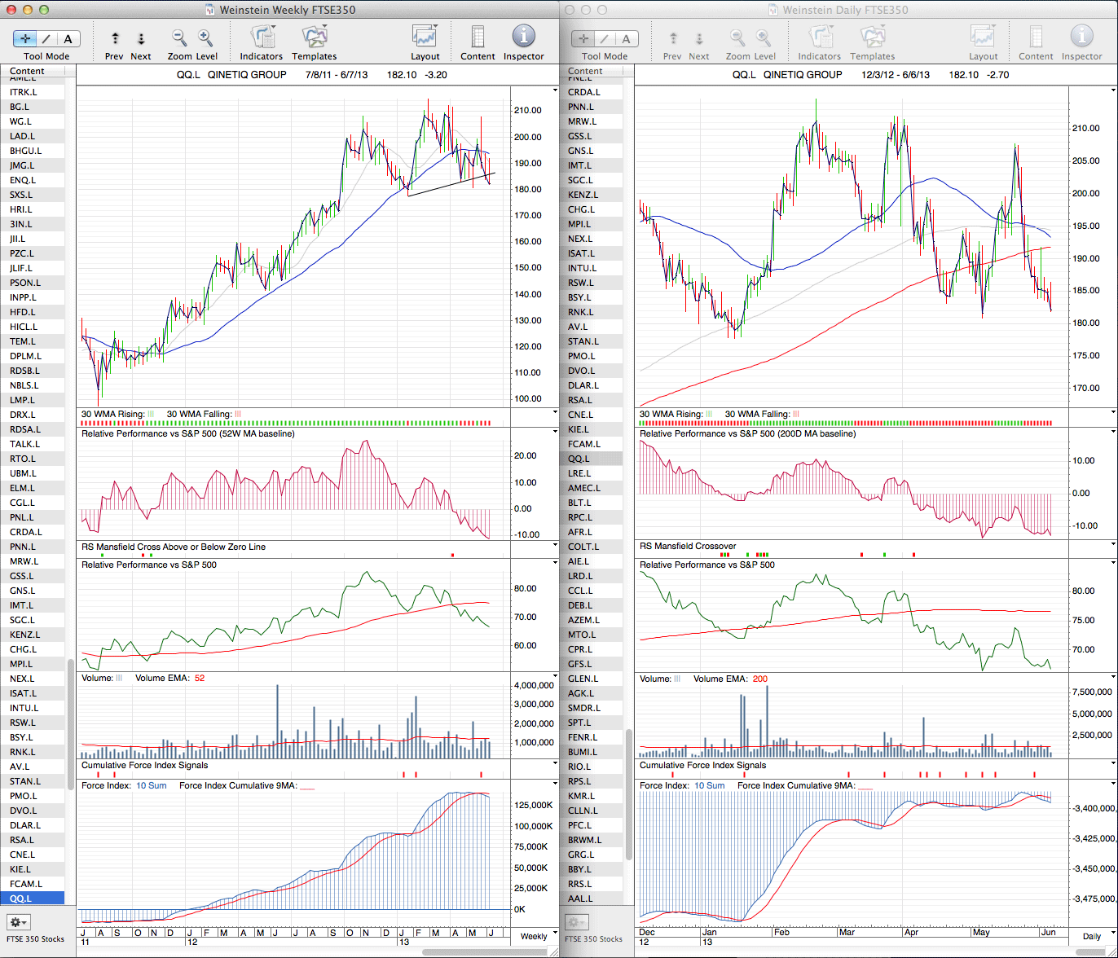Go to previous symbol with Prev arrow
The width and height of the screenshot is (1118, 958).
click(115, 38)
